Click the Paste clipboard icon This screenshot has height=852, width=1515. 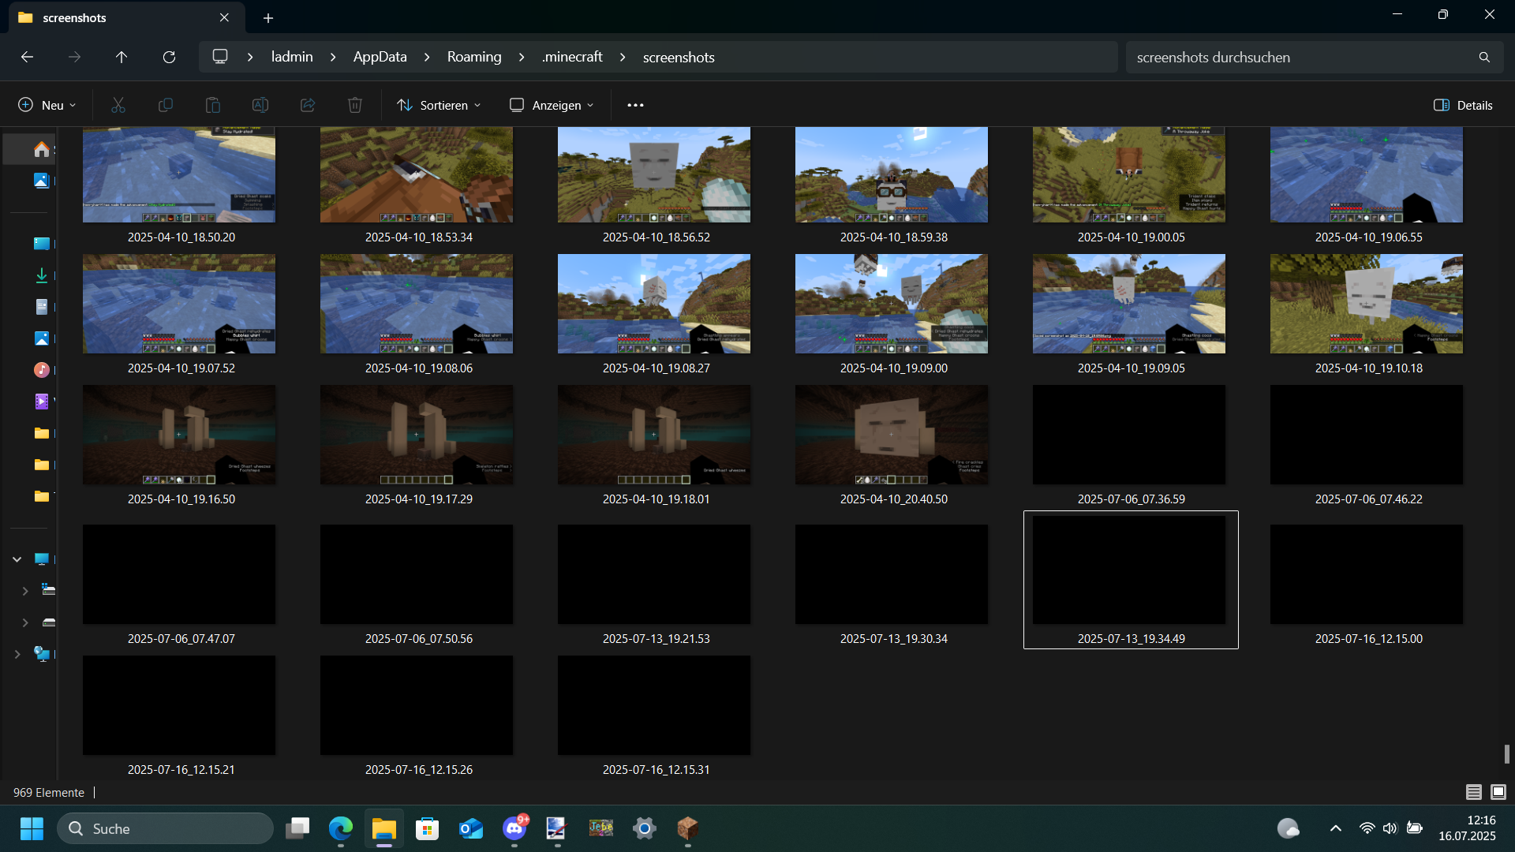[x=213, y=105]
